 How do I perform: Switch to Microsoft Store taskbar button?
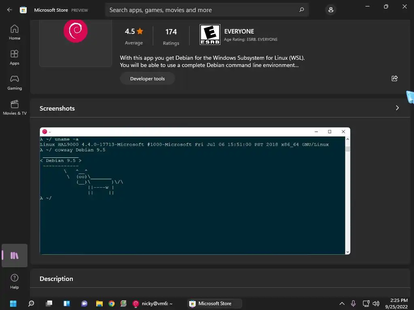tap(214, 304)
